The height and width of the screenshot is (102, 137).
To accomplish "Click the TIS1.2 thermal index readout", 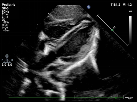I will click(115, 5).
